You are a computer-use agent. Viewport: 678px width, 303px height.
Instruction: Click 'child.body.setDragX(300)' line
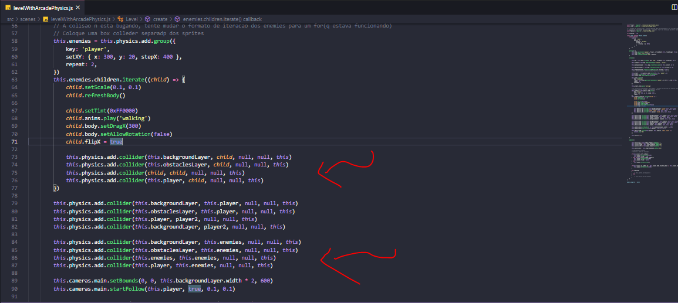coord(103,127)
